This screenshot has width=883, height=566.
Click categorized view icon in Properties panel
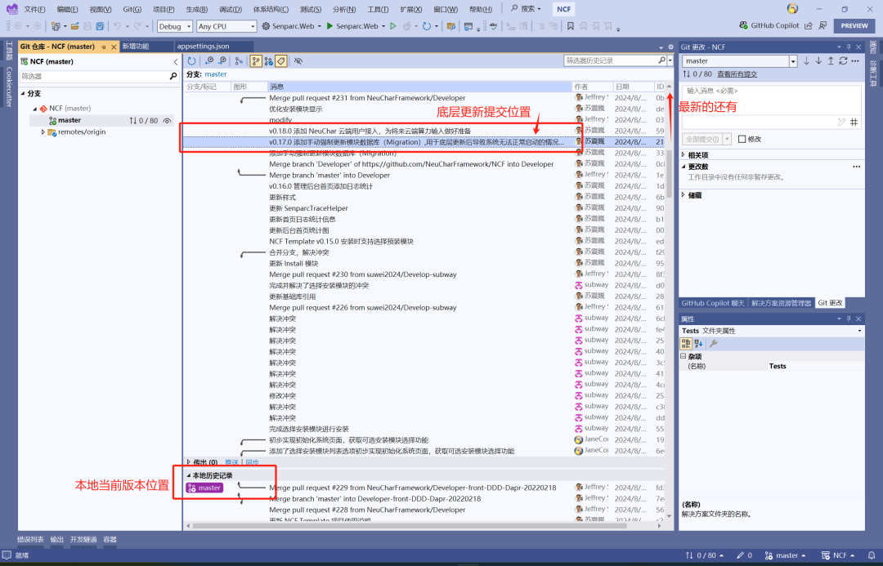click(x=686, y=343)
